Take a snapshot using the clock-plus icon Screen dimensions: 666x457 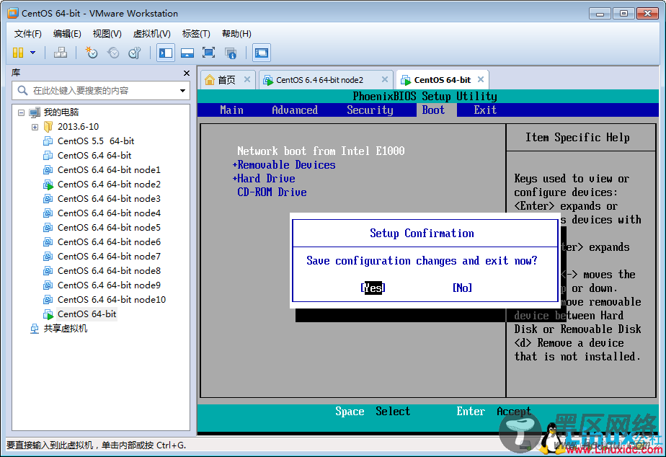click(92, 53)
